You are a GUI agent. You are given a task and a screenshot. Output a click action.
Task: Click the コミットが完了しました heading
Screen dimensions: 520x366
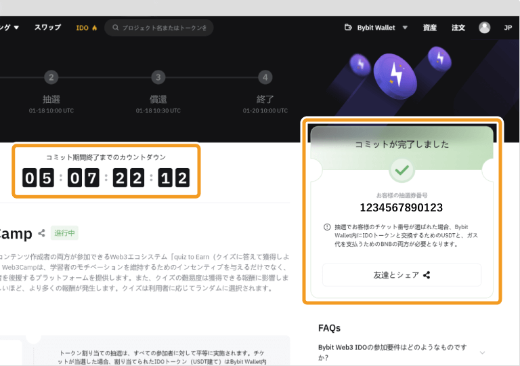[x=402, y=144]
